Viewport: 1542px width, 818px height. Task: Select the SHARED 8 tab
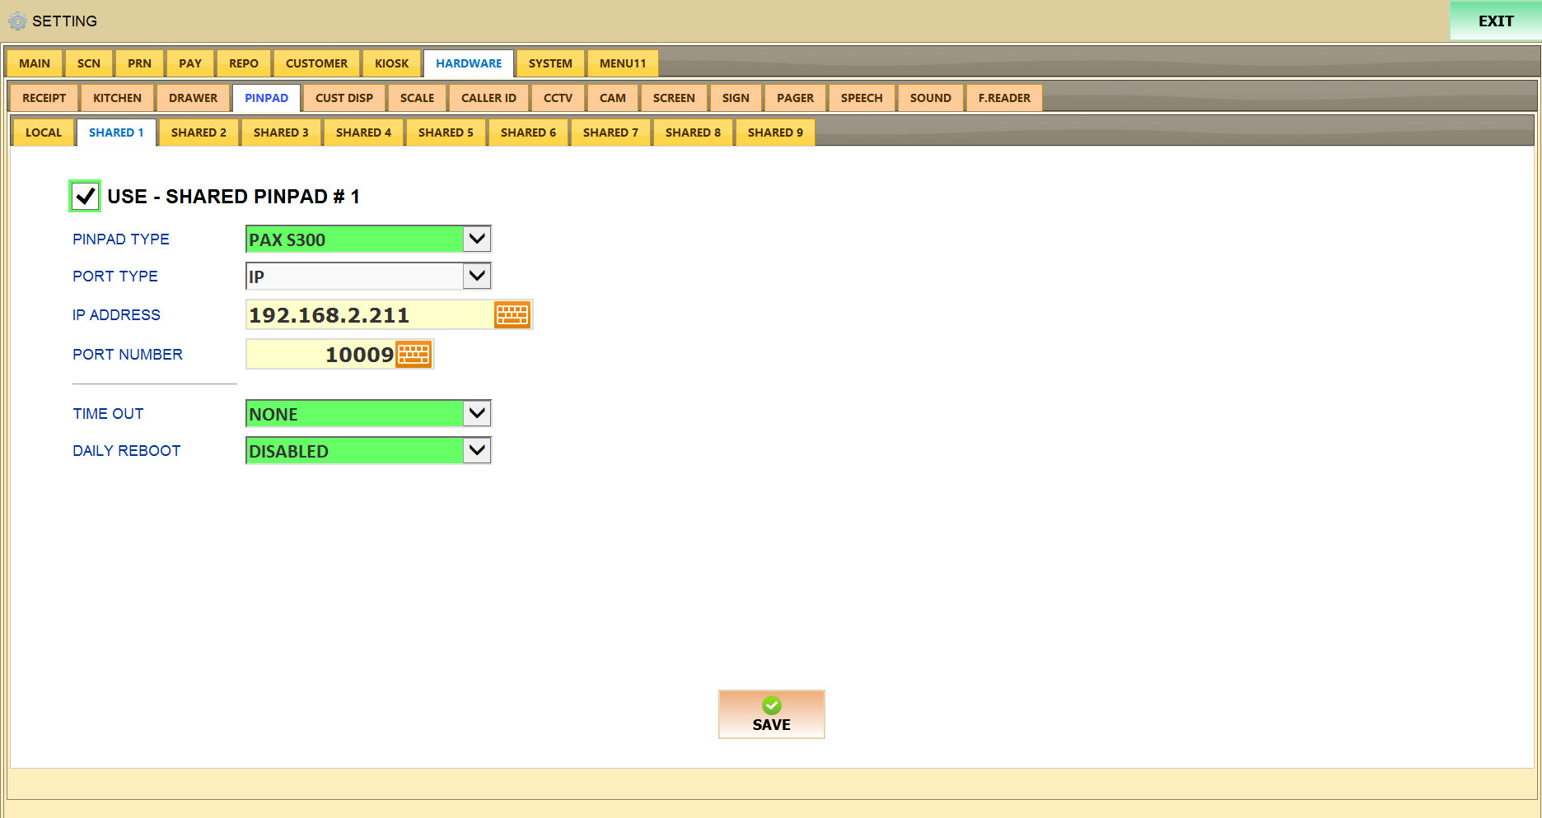coord(693,132)
